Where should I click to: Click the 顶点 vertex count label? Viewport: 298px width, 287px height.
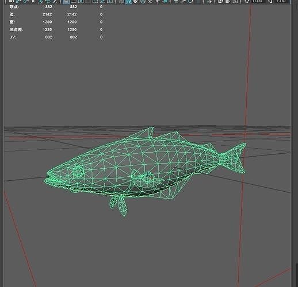[x=14, y=7]
